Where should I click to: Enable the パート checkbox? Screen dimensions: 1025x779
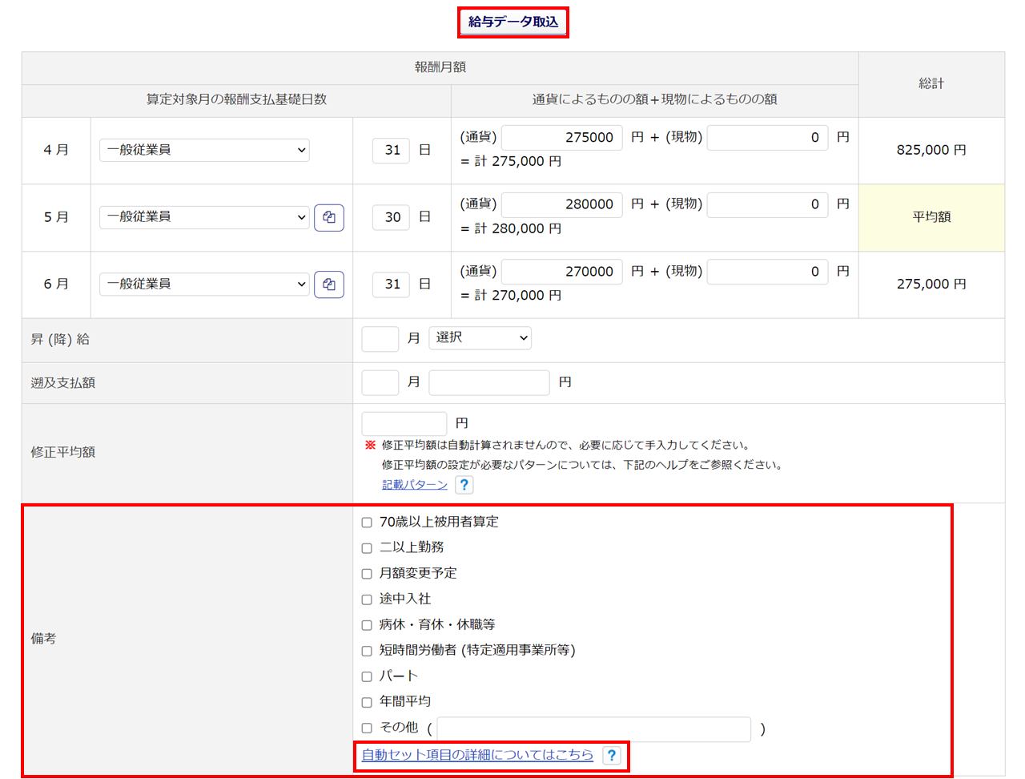[367, 676]
